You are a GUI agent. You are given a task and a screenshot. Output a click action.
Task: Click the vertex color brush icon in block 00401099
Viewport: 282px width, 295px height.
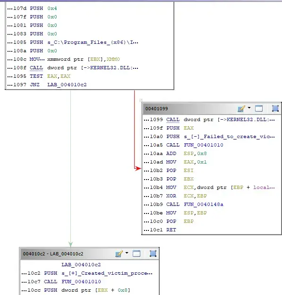pyautogui.click(x=241, y=108)
